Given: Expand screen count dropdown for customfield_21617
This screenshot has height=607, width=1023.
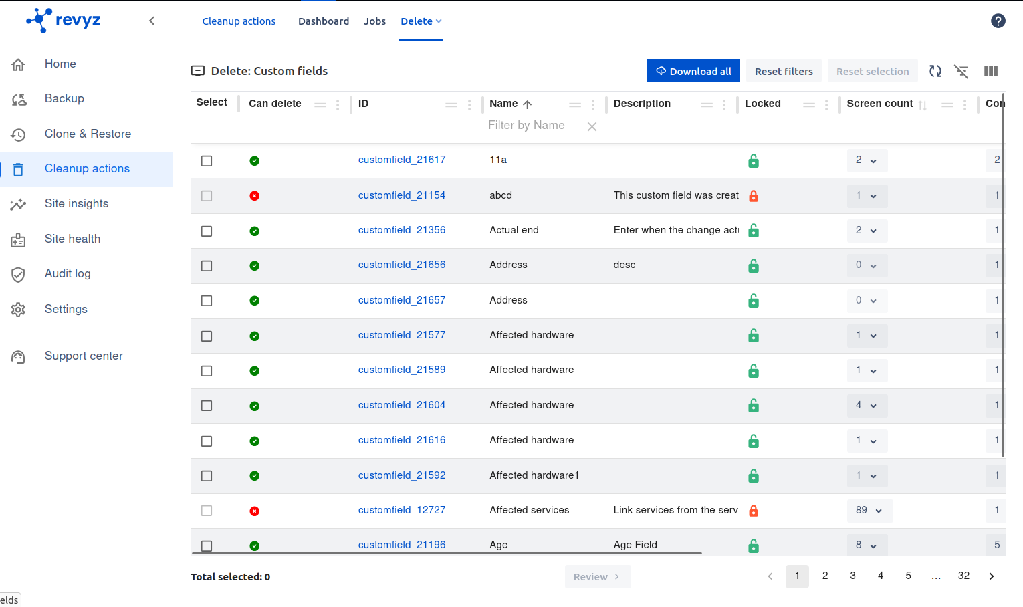Looking at the screenshot, I should point(867,160).
